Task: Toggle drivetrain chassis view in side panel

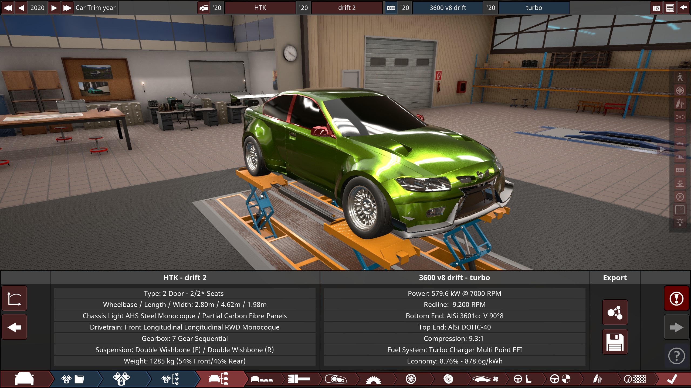Action: (680, 117)
